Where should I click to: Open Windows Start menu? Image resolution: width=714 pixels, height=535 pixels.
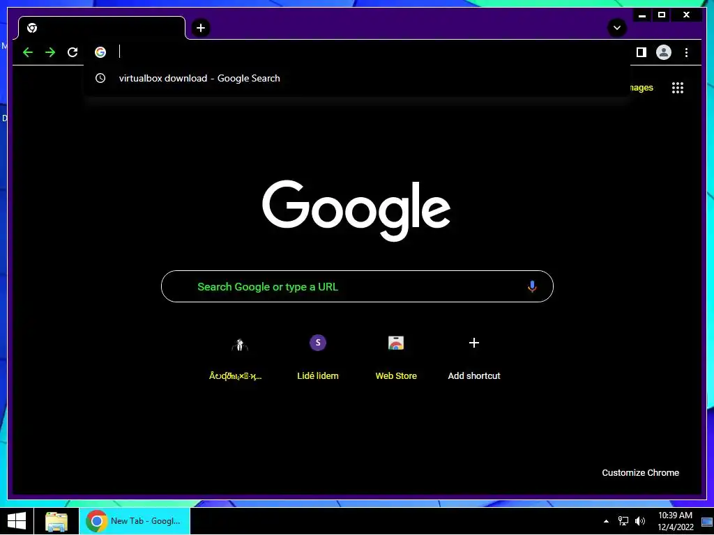tap(17, 521)
